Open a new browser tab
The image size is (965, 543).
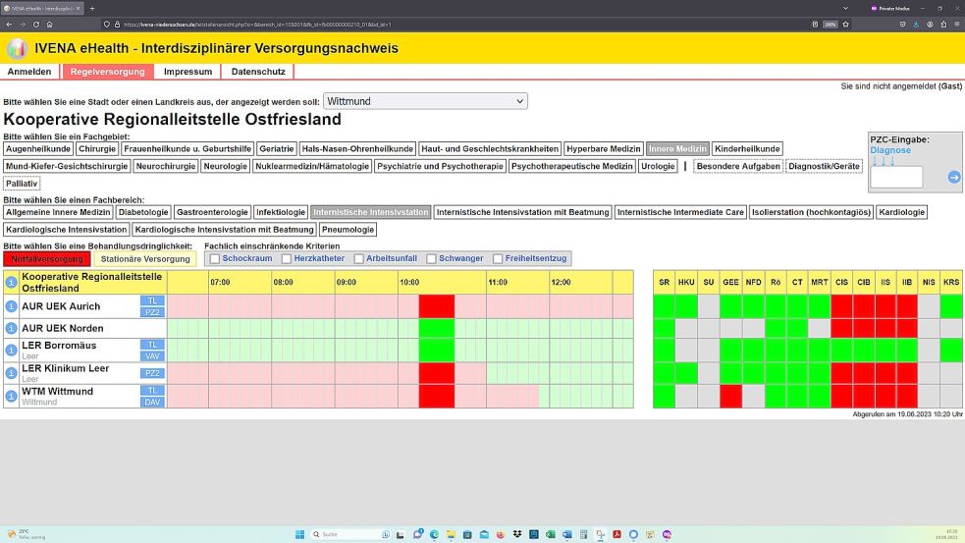pos(92,9)
